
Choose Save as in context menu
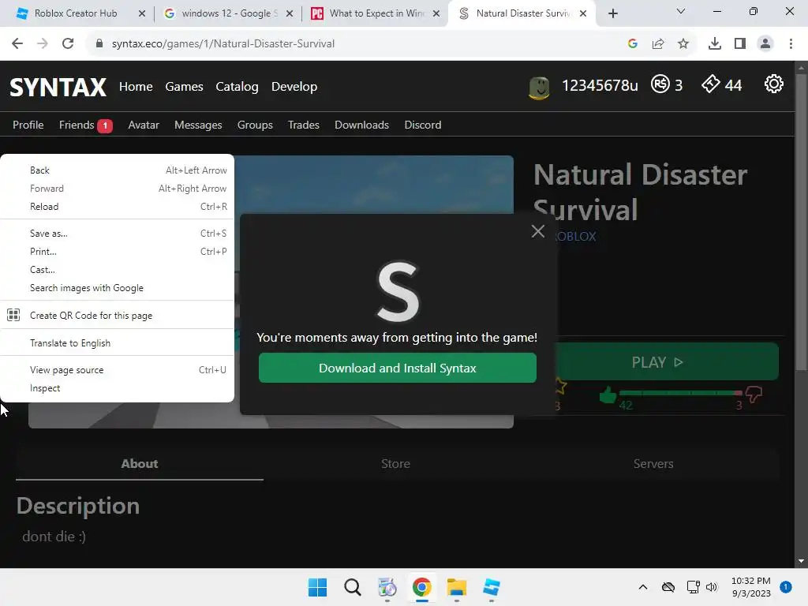117,234
